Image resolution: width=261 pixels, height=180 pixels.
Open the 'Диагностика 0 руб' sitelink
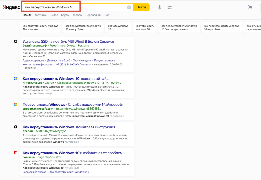click(x=59, y=61)
